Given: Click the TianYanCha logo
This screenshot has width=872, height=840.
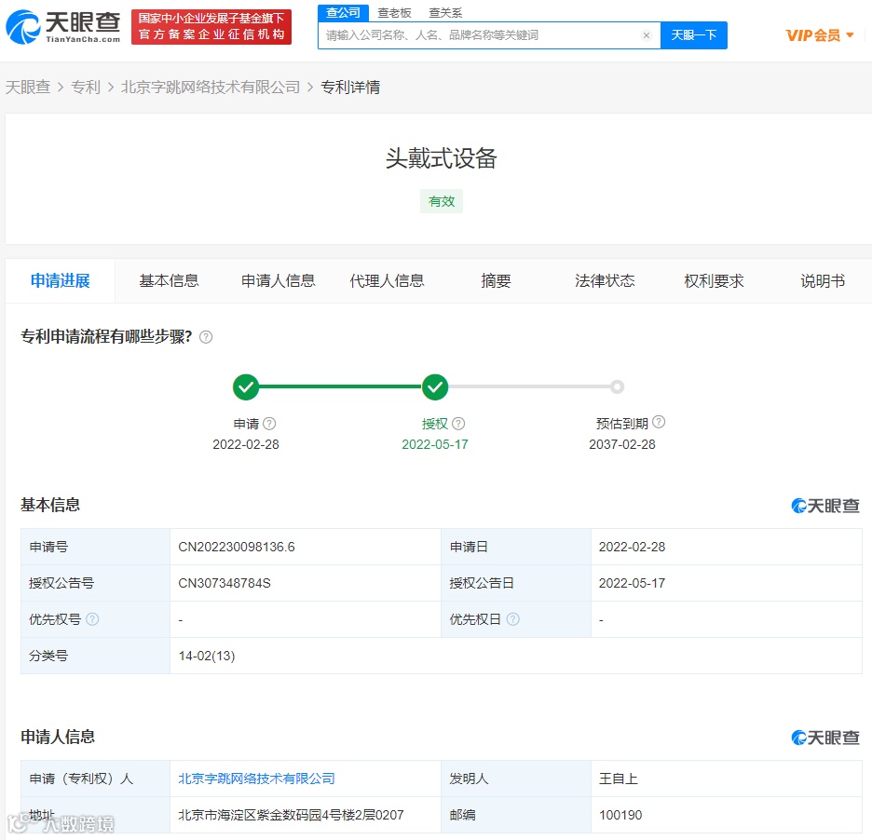Looking at the screenshot, I should 63,26.
